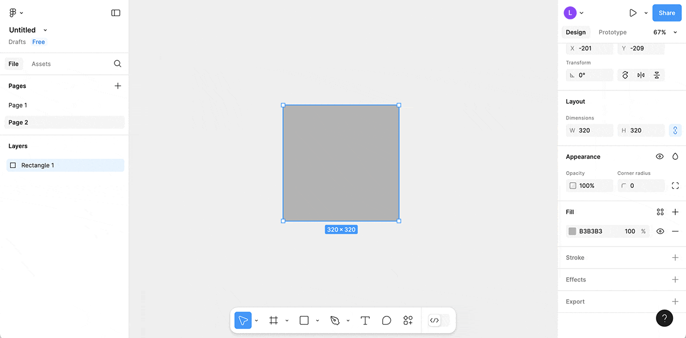Screen dimensions: 686x338
Task: Open the Actions components tool
Action: 408,320
